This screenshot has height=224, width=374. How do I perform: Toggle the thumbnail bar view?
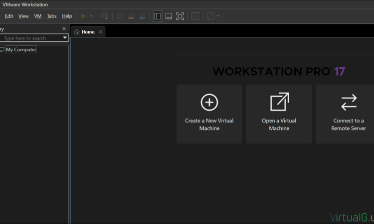click(x=169, y=16)
